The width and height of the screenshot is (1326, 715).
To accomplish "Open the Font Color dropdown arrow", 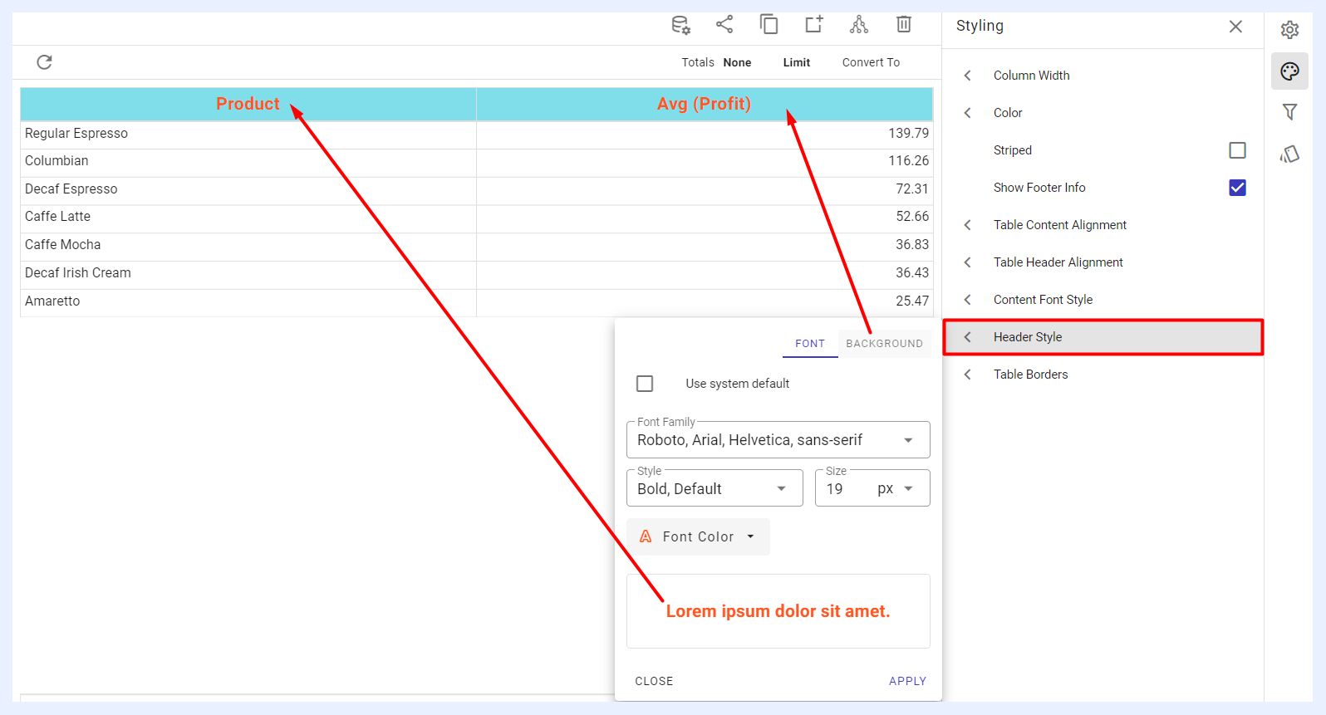I will click(x=751, y=536).
